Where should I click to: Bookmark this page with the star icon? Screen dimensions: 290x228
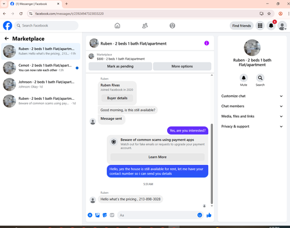pos(269,13)
